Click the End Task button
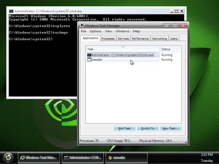This screenshot has width=219, height=164. [125, 128]
